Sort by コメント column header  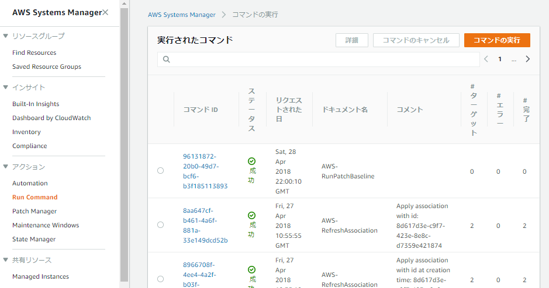coord(410,110)
